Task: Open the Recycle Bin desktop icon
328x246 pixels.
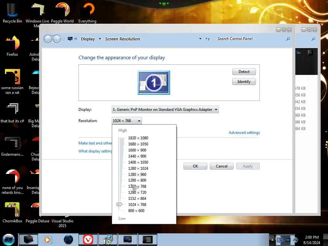Action: (12, 12)
